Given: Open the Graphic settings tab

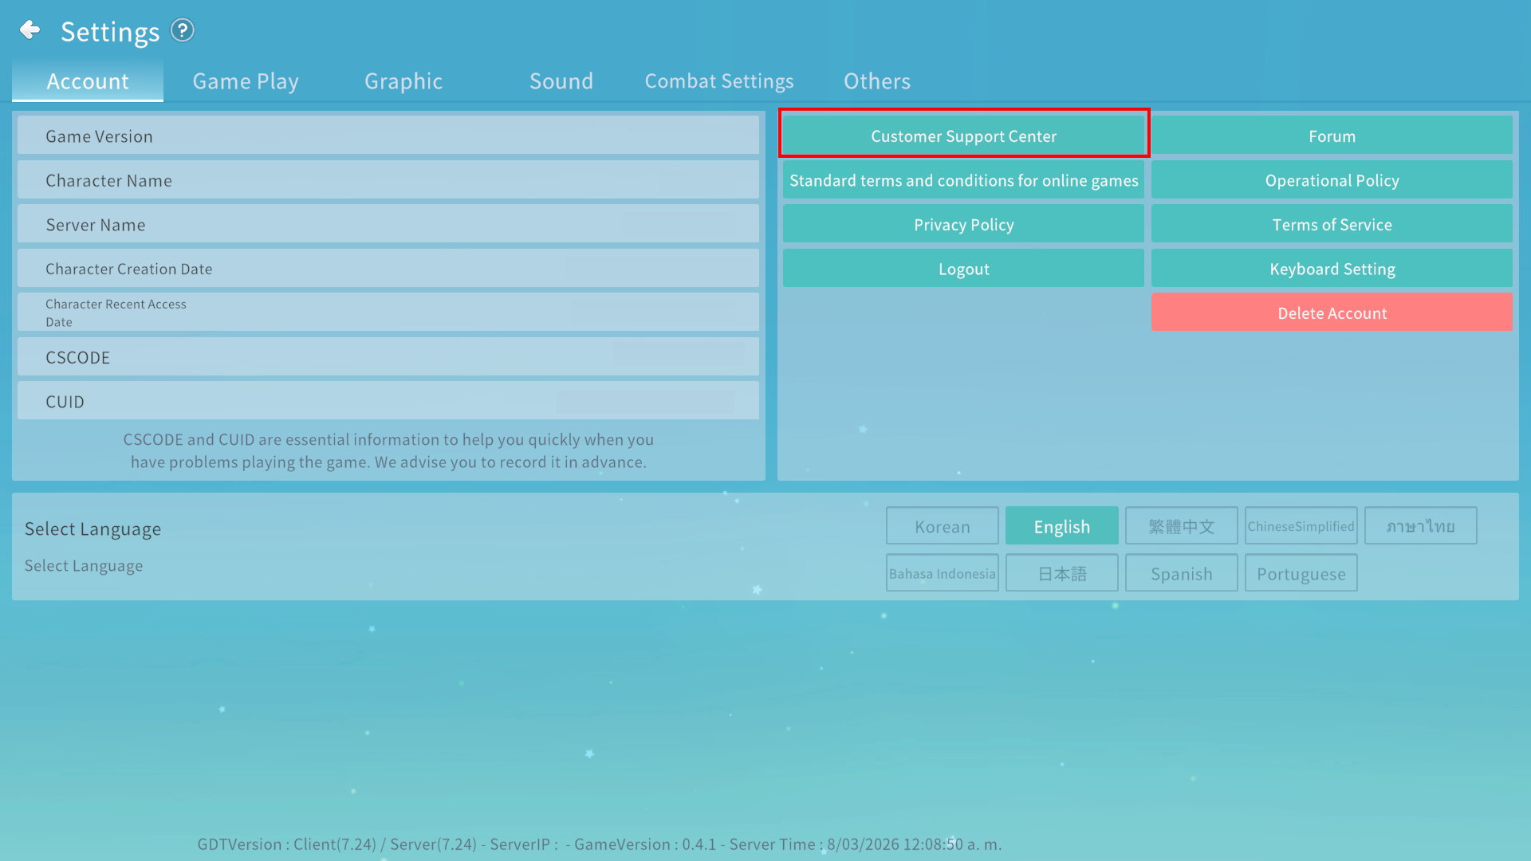Looking at the screenshot, I should [403, 81].
